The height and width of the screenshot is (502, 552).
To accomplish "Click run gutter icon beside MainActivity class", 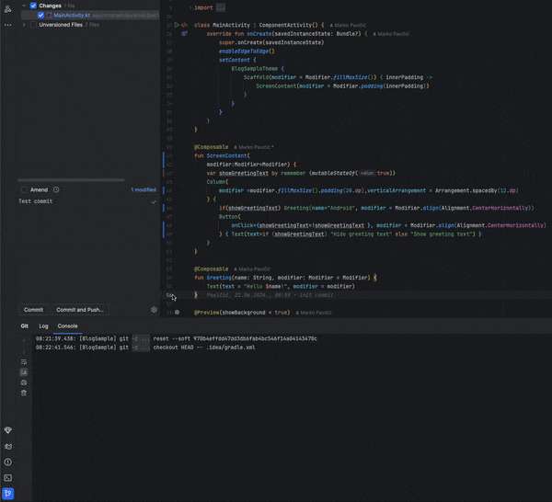I will 176,25.
